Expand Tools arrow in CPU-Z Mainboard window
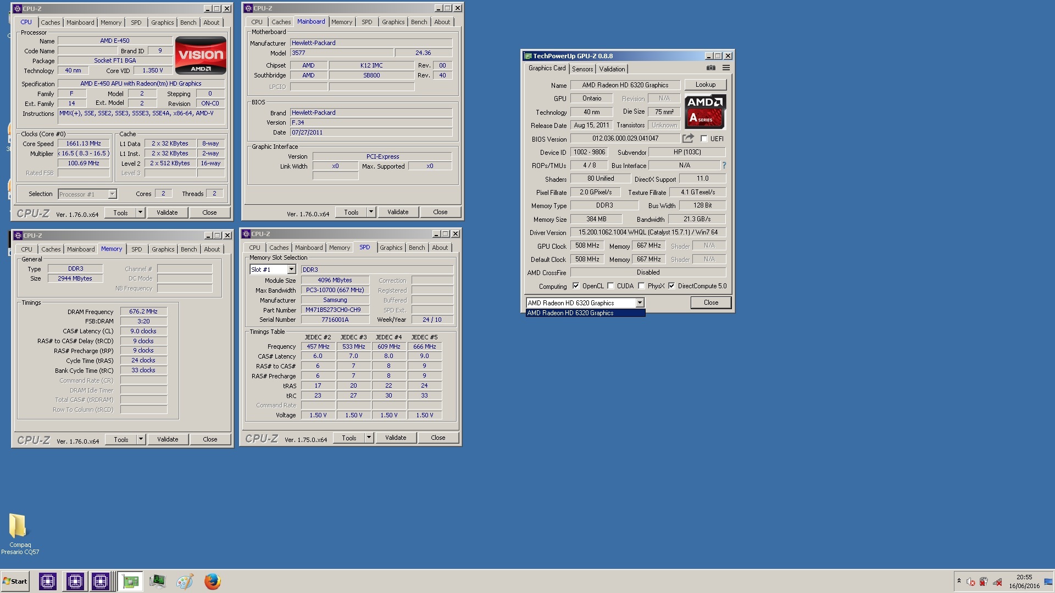This screenshot has width=1055, height=593. pos(371,212)
